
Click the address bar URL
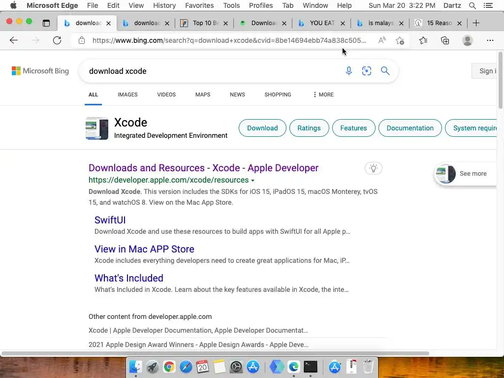tap(229, 40)
